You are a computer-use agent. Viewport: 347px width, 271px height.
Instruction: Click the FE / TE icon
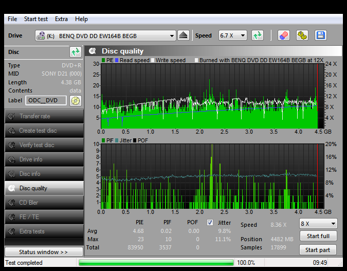point(11,217)
